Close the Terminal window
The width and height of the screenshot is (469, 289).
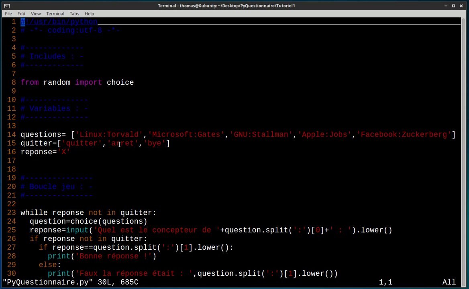(461, 6)
